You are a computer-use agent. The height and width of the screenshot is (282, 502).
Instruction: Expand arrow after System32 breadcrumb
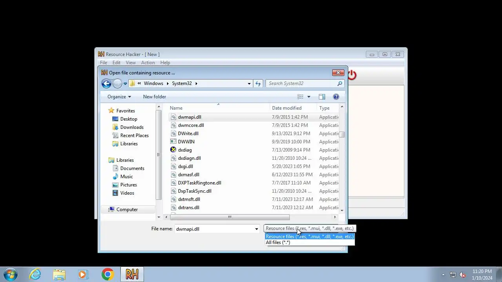(196, 83)
